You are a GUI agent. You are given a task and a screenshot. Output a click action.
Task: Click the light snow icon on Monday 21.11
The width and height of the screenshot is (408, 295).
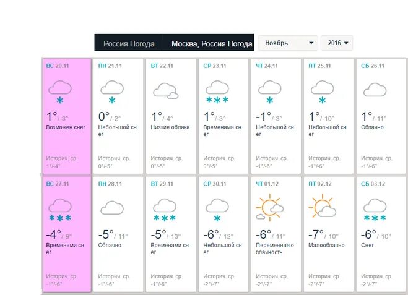pyautogui.click(x=112, y=92)
